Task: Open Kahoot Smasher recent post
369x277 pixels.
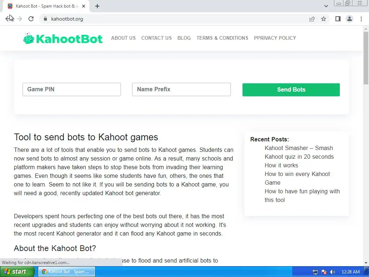Action: point(299,153)
